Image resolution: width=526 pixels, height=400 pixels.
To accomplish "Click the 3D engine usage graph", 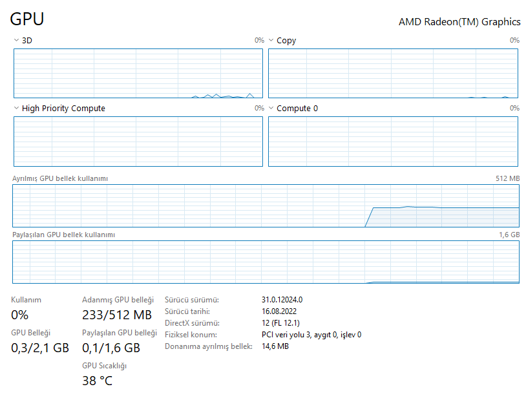I will tap(138, 73).
